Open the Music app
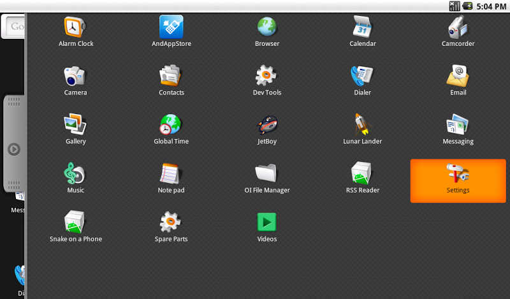Image resolution: width=510 pixels, height=299 pixels. point(75,178)
